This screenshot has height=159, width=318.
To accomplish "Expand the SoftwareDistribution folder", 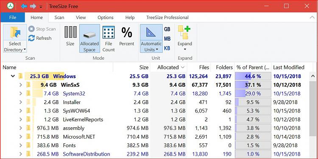I will [20, 154].
